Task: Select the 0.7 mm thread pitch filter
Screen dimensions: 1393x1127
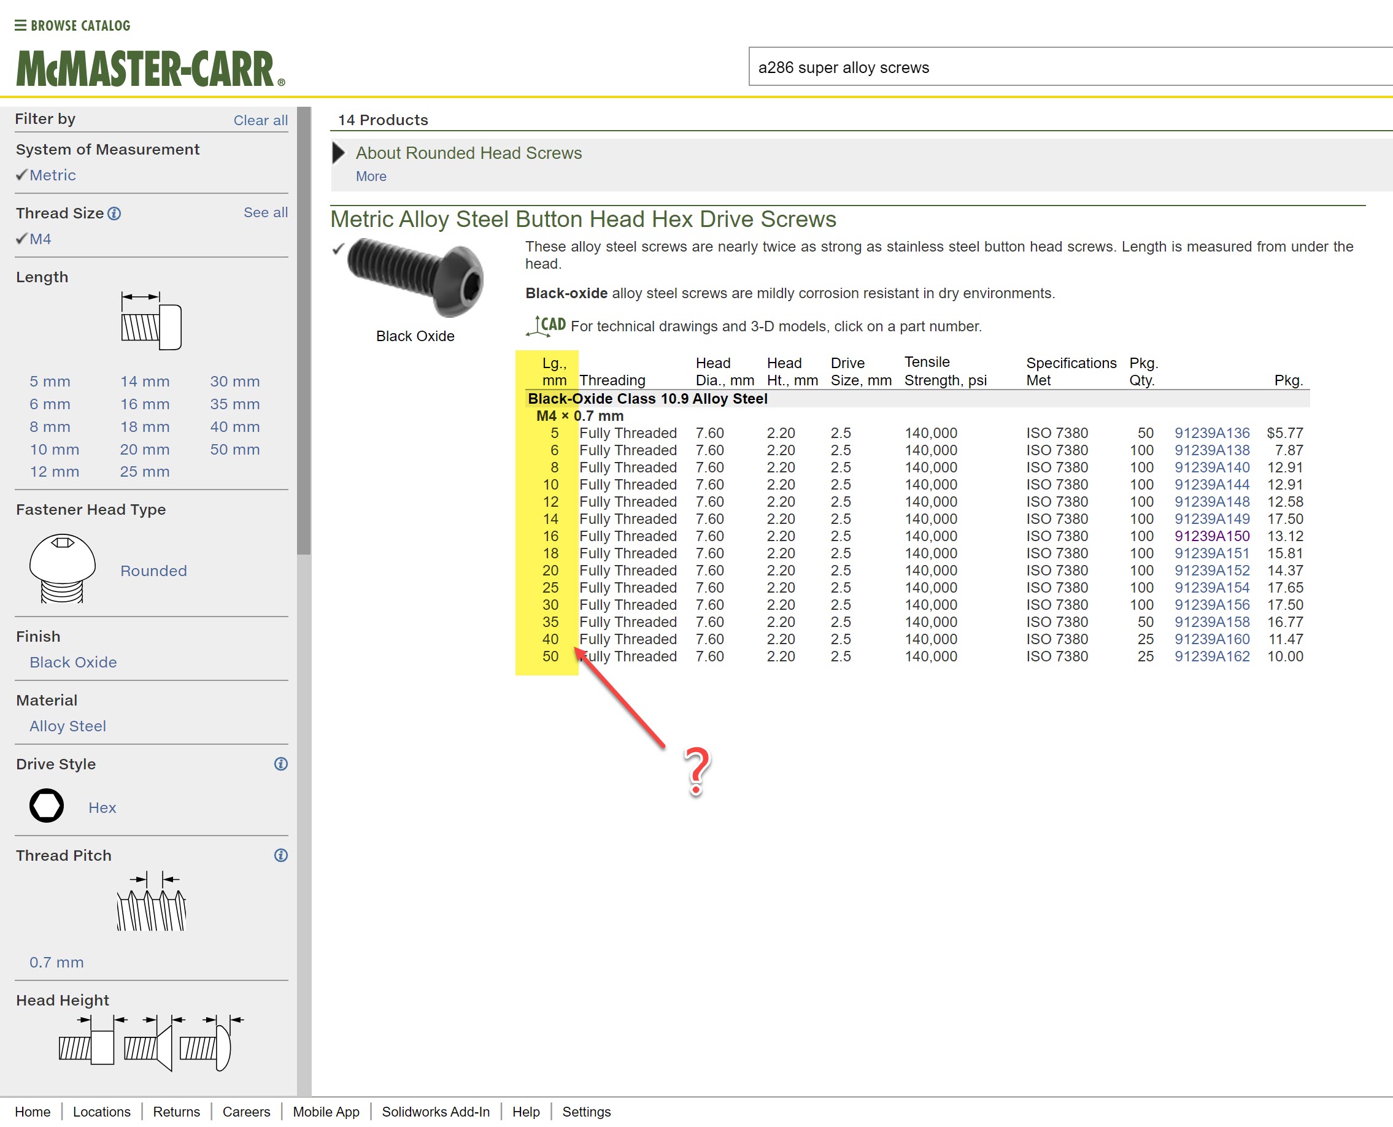Action: tap(56, 962)
